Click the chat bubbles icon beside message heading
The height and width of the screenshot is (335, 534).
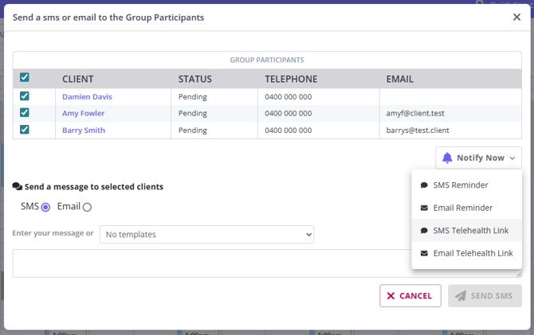[x=18, y=187]
